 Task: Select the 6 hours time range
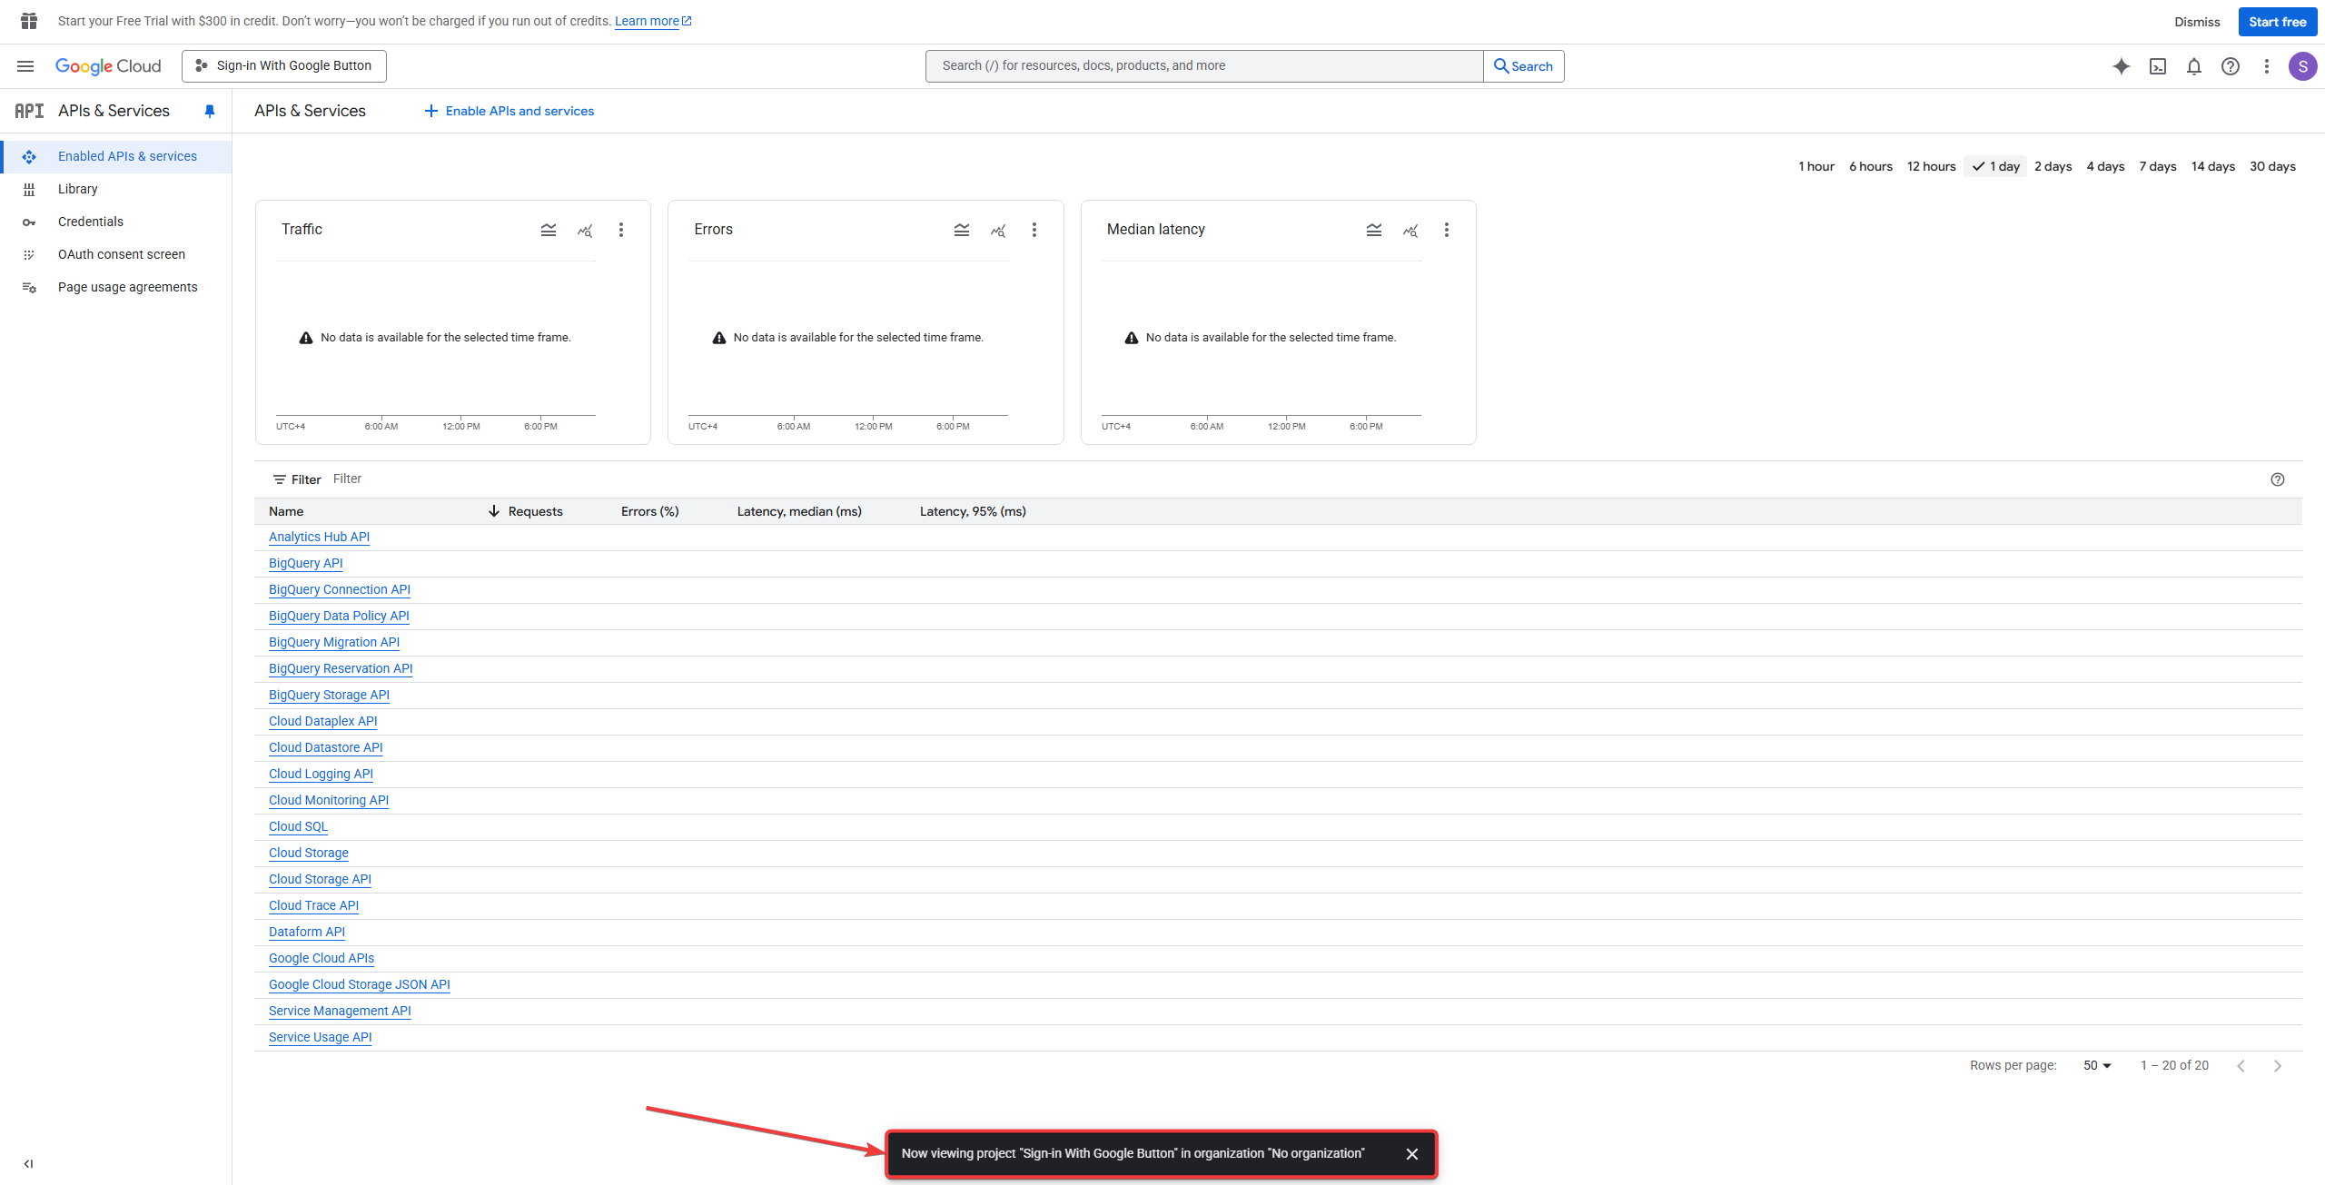pyautogui.click(x=1871, y=166)
